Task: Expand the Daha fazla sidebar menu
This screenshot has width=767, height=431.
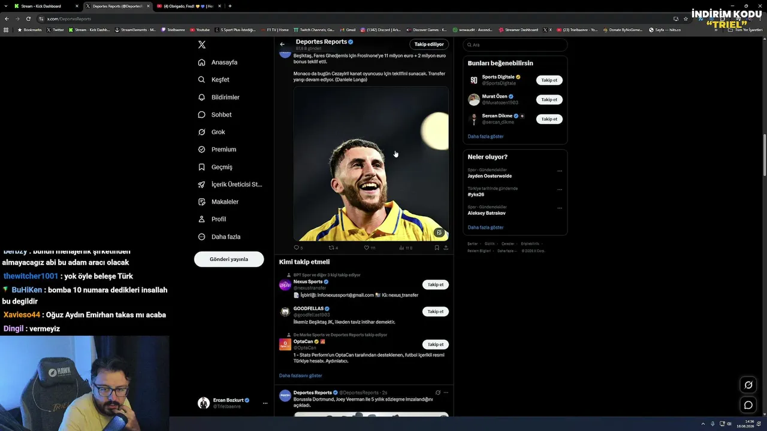Action: [219, 237]
